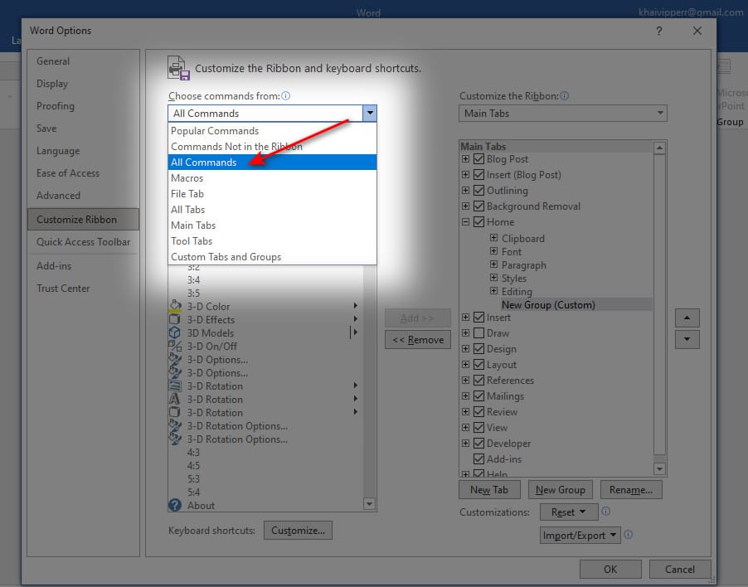Click the About question mark icon
The width and height of the screenshot is (748, 587).
tap(175, 505)
